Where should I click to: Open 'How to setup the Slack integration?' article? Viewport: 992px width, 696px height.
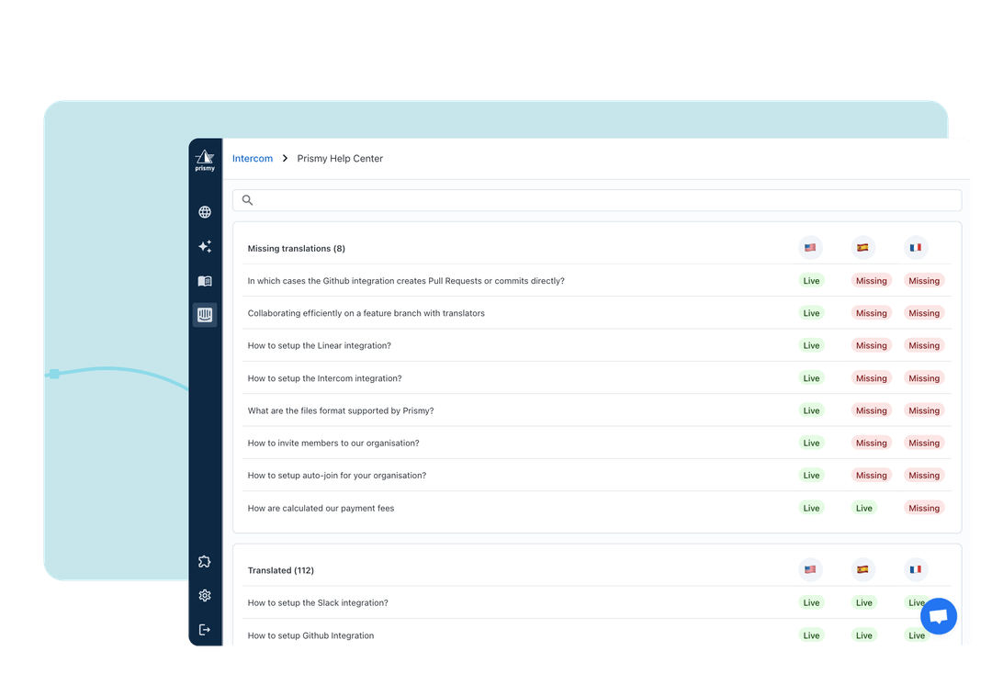coord(318,603)
